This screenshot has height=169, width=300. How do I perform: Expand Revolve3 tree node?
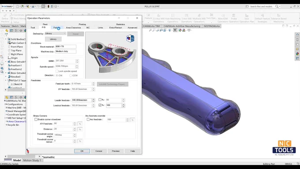pyautogui.click(x=6, y=76)
